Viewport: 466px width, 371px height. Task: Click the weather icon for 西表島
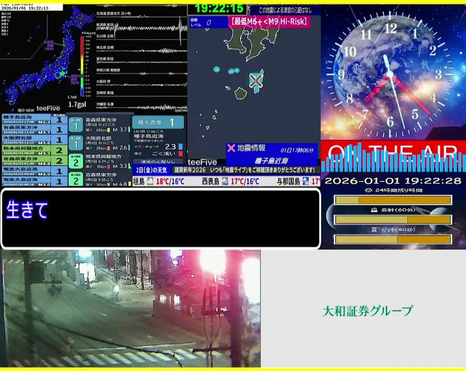225,181
